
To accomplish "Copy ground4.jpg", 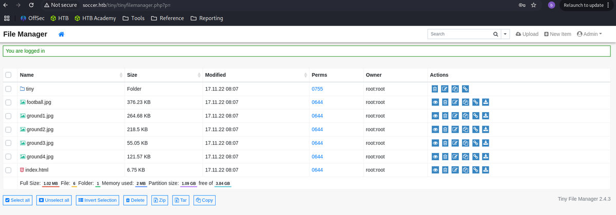I will pos(466,157).
